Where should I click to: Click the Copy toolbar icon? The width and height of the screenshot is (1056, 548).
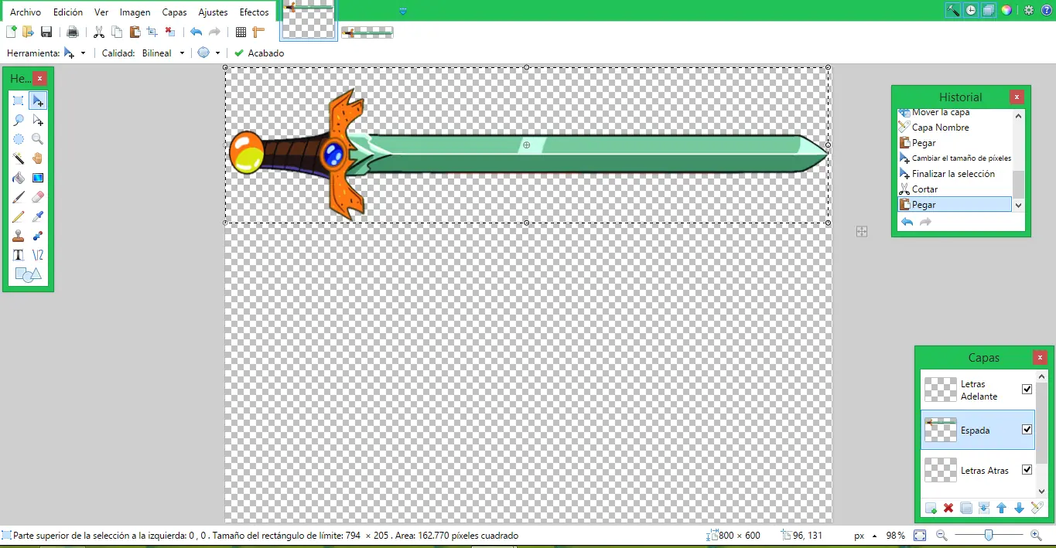(117, 32)
